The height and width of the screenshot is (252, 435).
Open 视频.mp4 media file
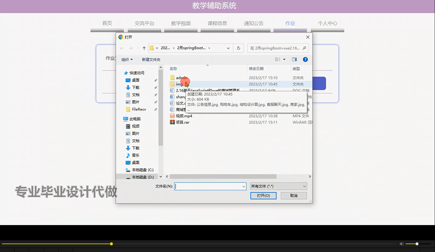click(185, 116)
